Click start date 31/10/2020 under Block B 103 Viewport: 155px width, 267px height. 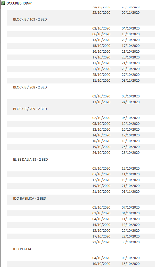coord(101,81)
